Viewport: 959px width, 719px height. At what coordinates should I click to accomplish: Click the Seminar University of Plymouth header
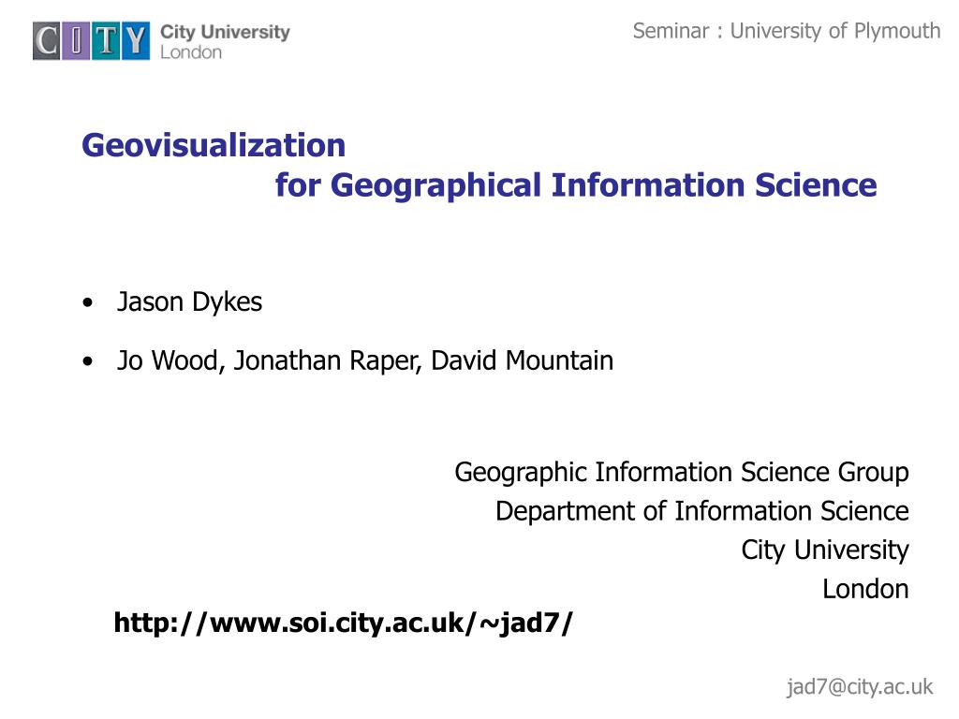[787, 31]
